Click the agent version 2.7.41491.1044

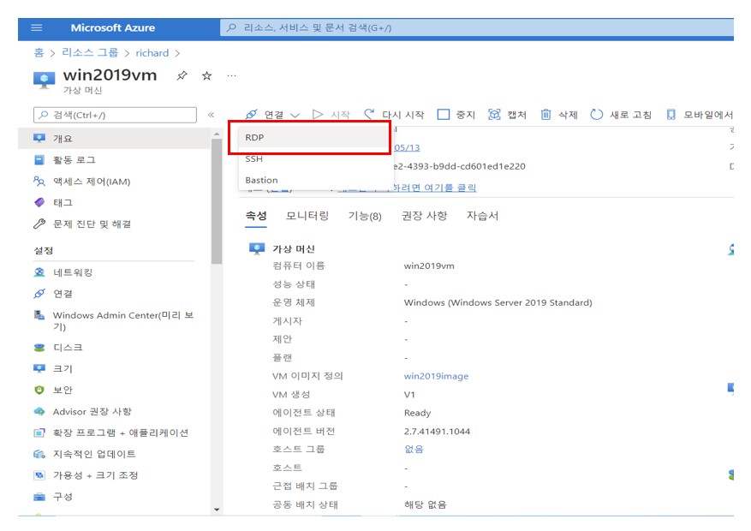coord(437,432)
